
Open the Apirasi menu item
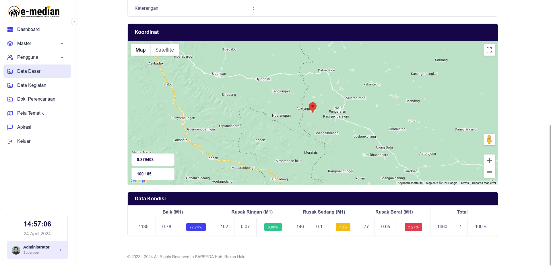point(37,127)
